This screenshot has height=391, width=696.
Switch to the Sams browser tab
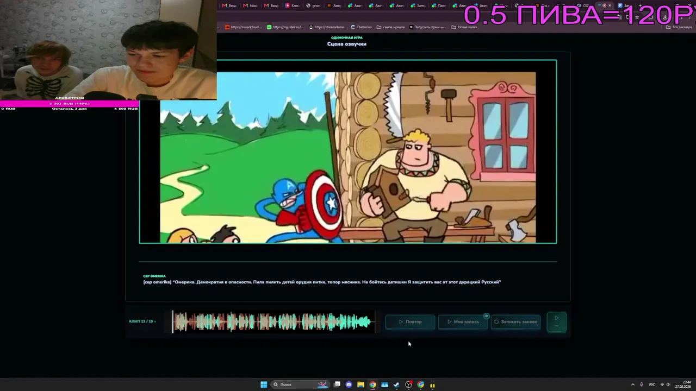[x=418, y=5]
